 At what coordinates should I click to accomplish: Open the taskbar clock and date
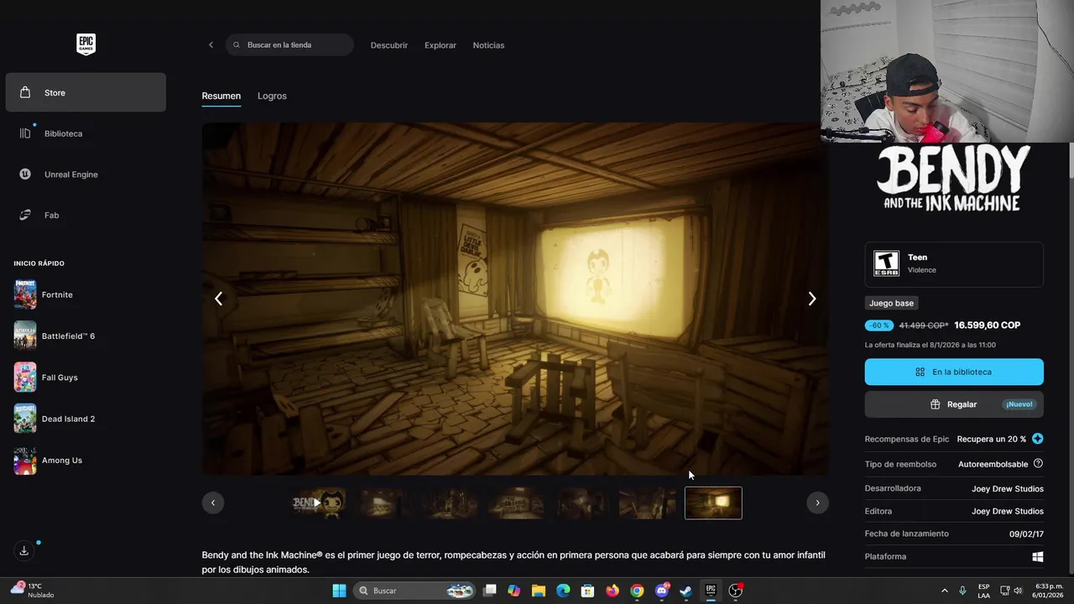(x=1049, y=591)
